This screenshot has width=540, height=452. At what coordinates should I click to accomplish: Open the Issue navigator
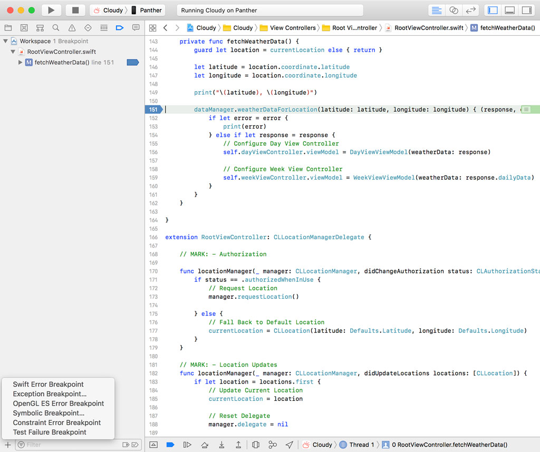point(71,27)
